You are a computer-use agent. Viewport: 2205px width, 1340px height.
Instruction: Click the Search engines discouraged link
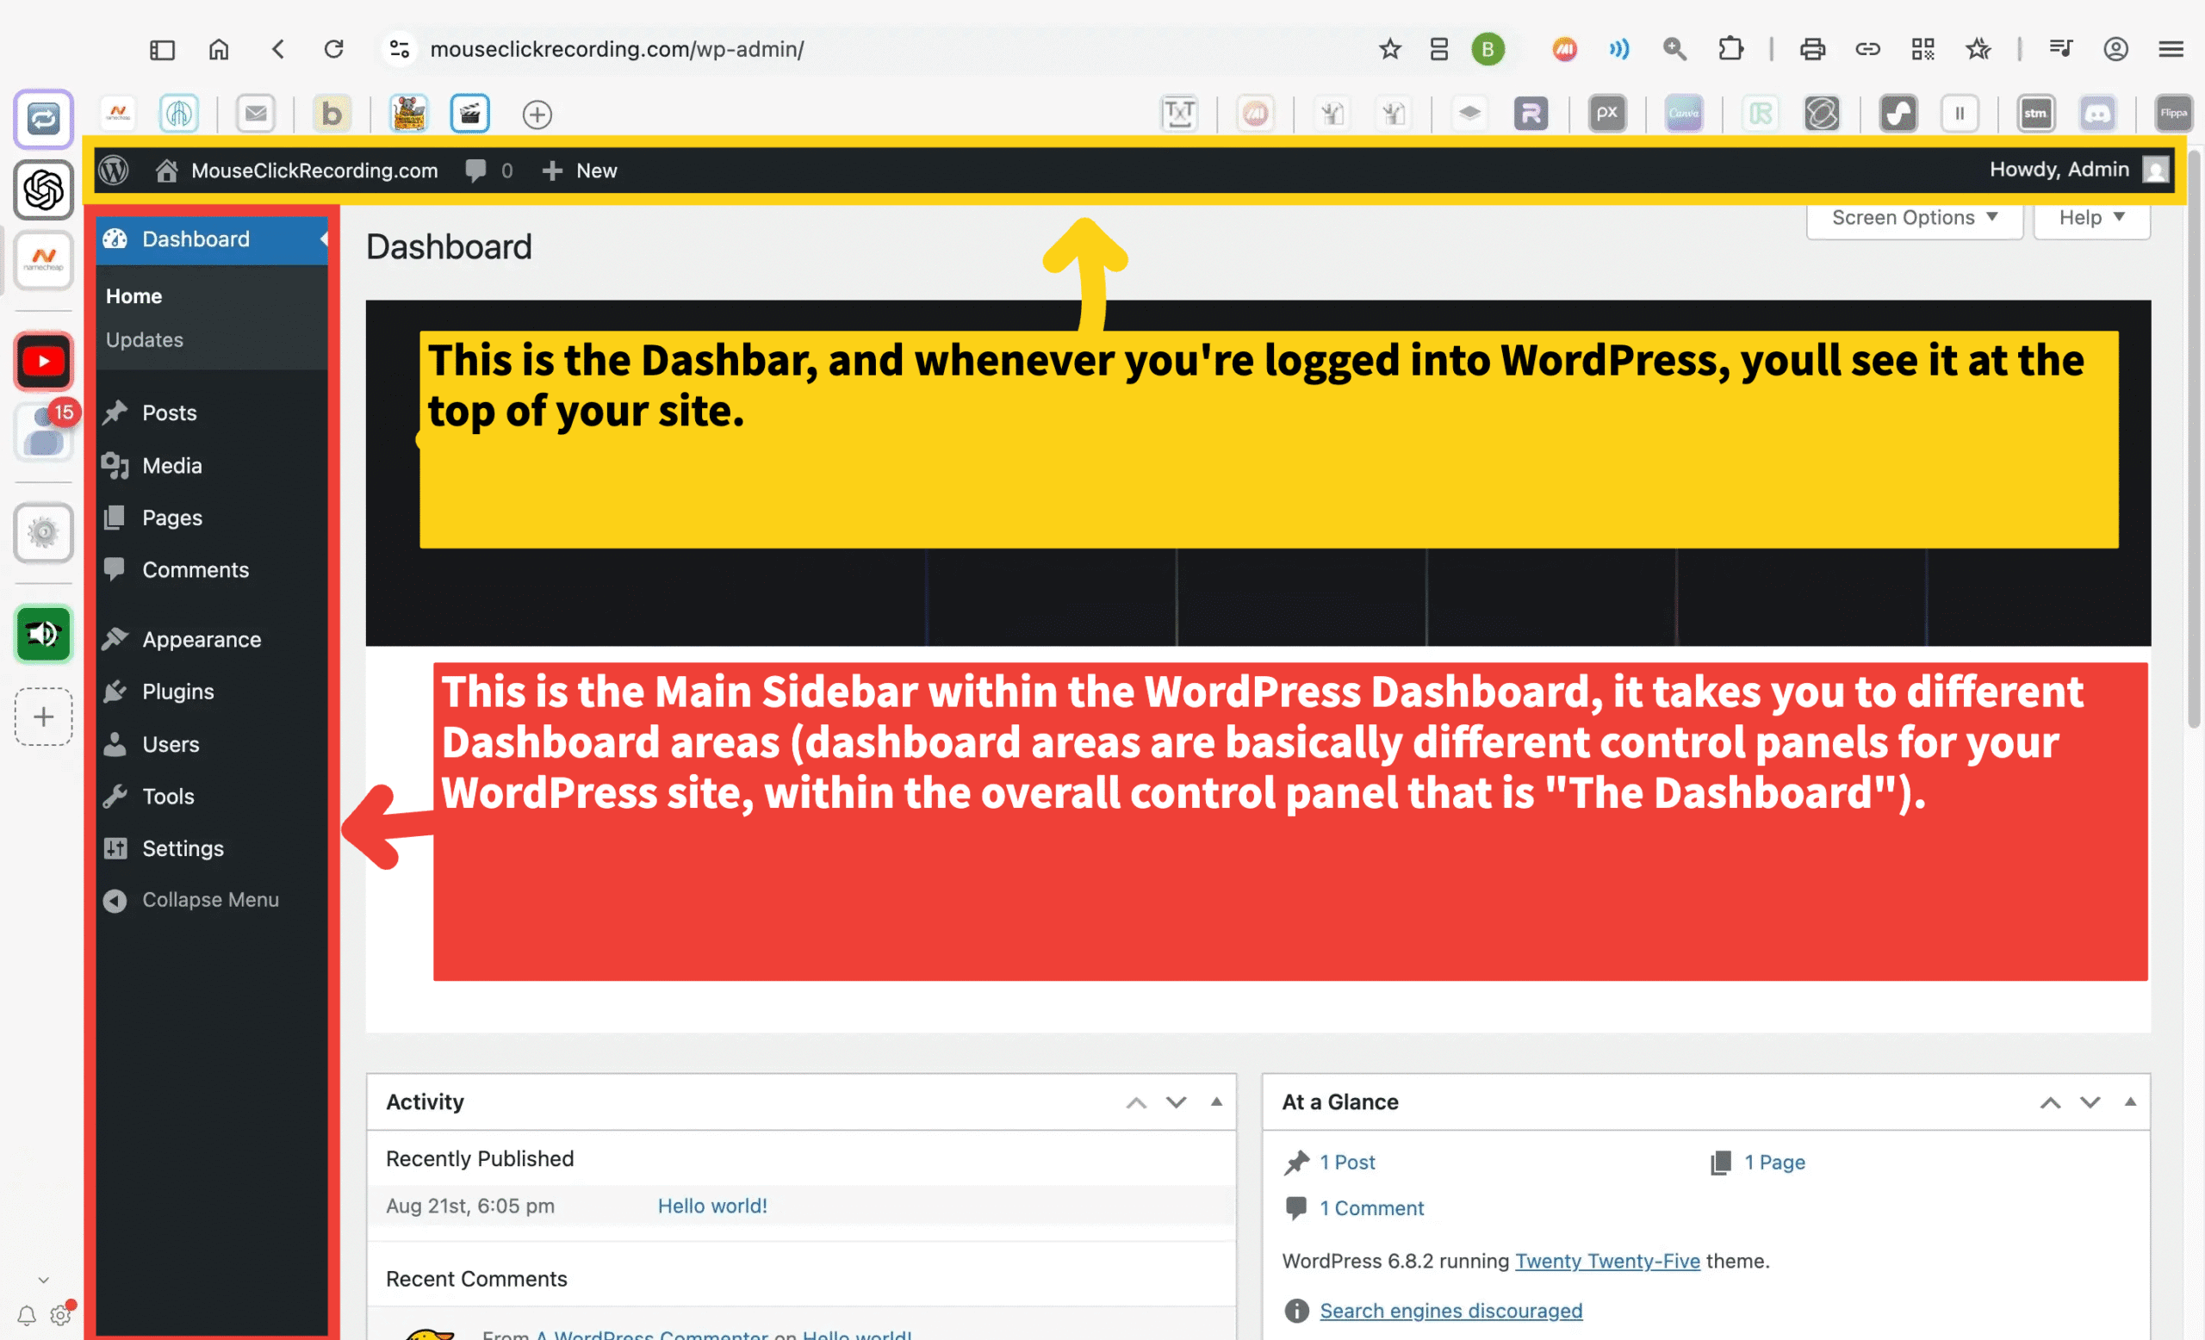(1450, 1311)
